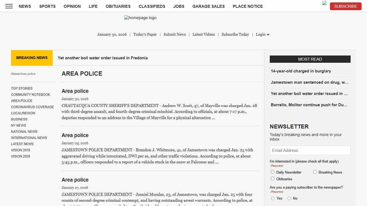The height and width of the screenshot is (206, 367).
Task: Open the COMMUNITY NOTEBOOK category
Action: point(30,94)
